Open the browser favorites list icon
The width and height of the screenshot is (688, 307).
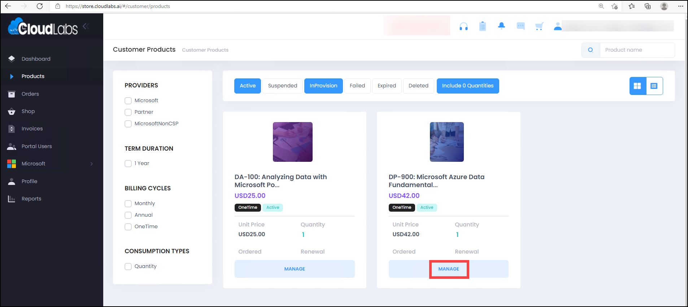pos(632,6)
